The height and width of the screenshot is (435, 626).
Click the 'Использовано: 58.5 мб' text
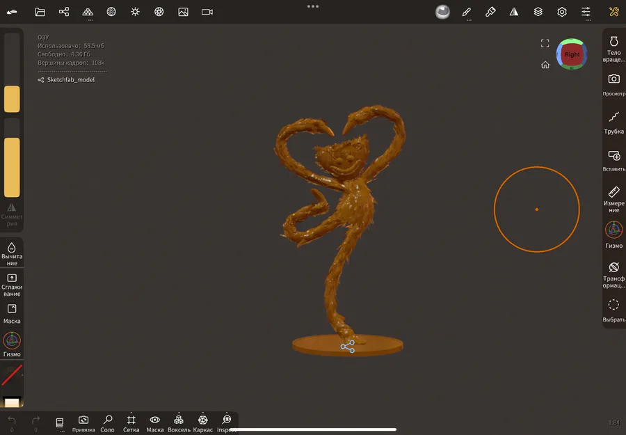pyautogui.click(x=71, y=45)
